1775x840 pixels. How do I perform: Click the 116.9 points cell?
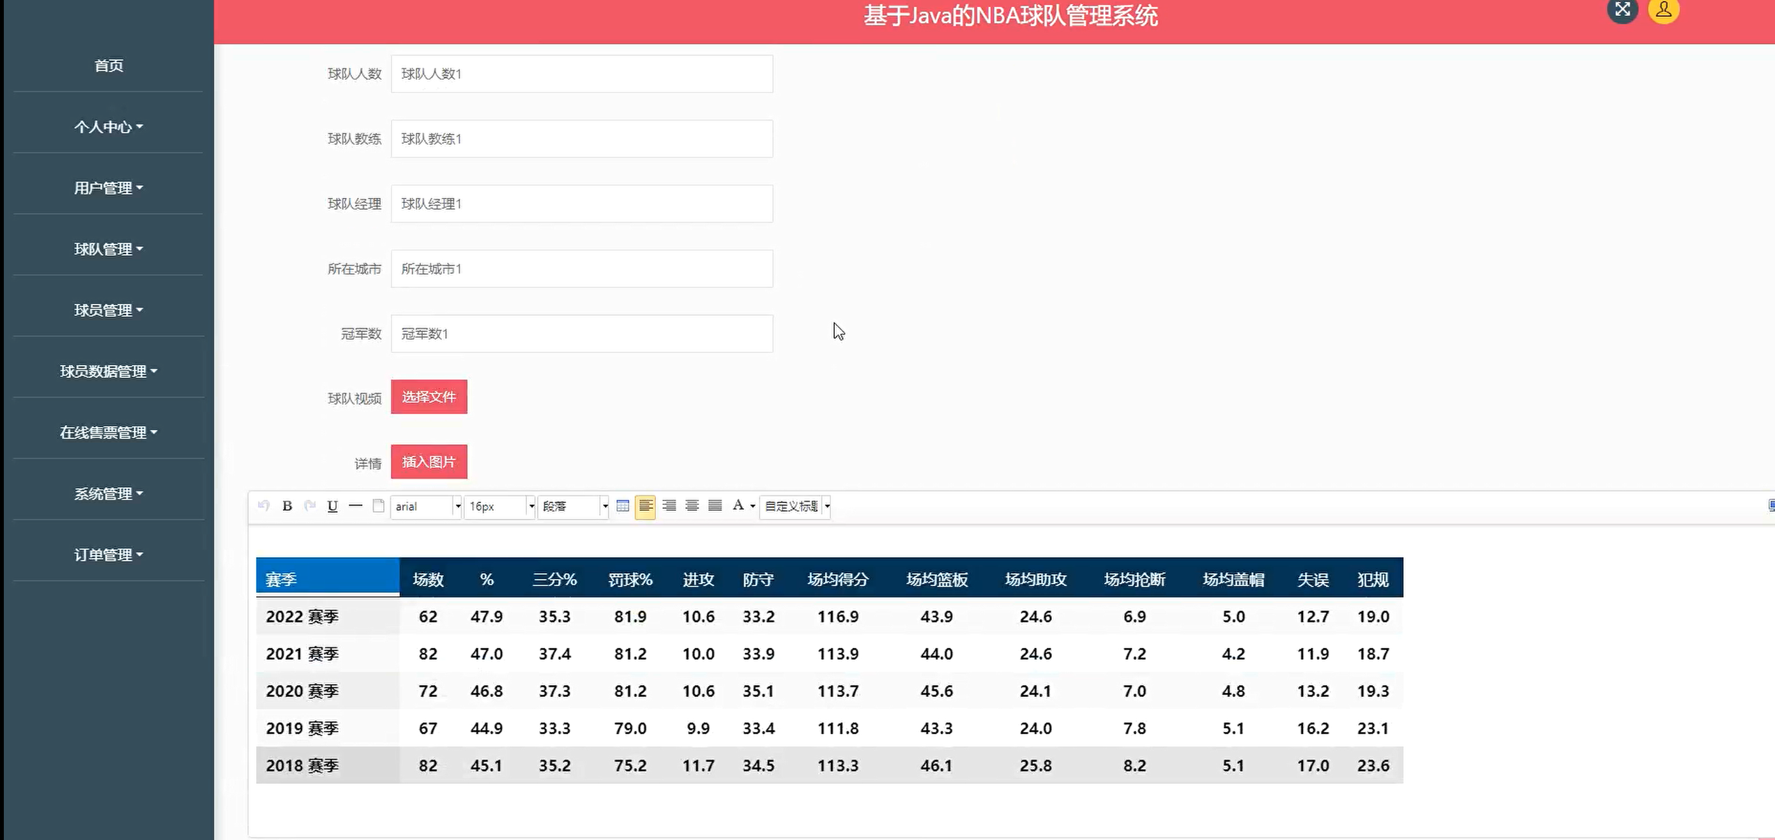pyautogui.click(x=838, y=616)
